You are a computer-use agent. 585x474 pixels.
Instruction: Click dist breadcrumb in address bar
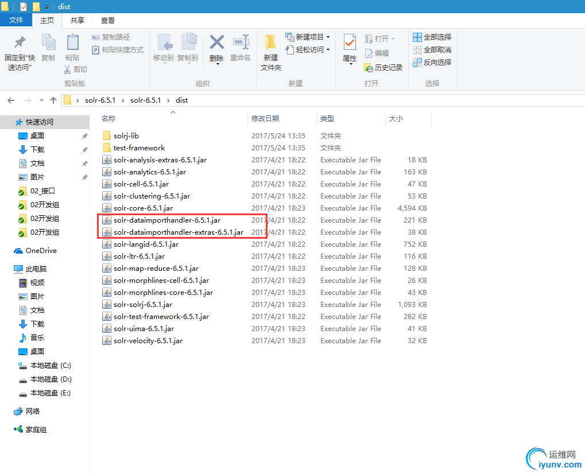(181, 100)
